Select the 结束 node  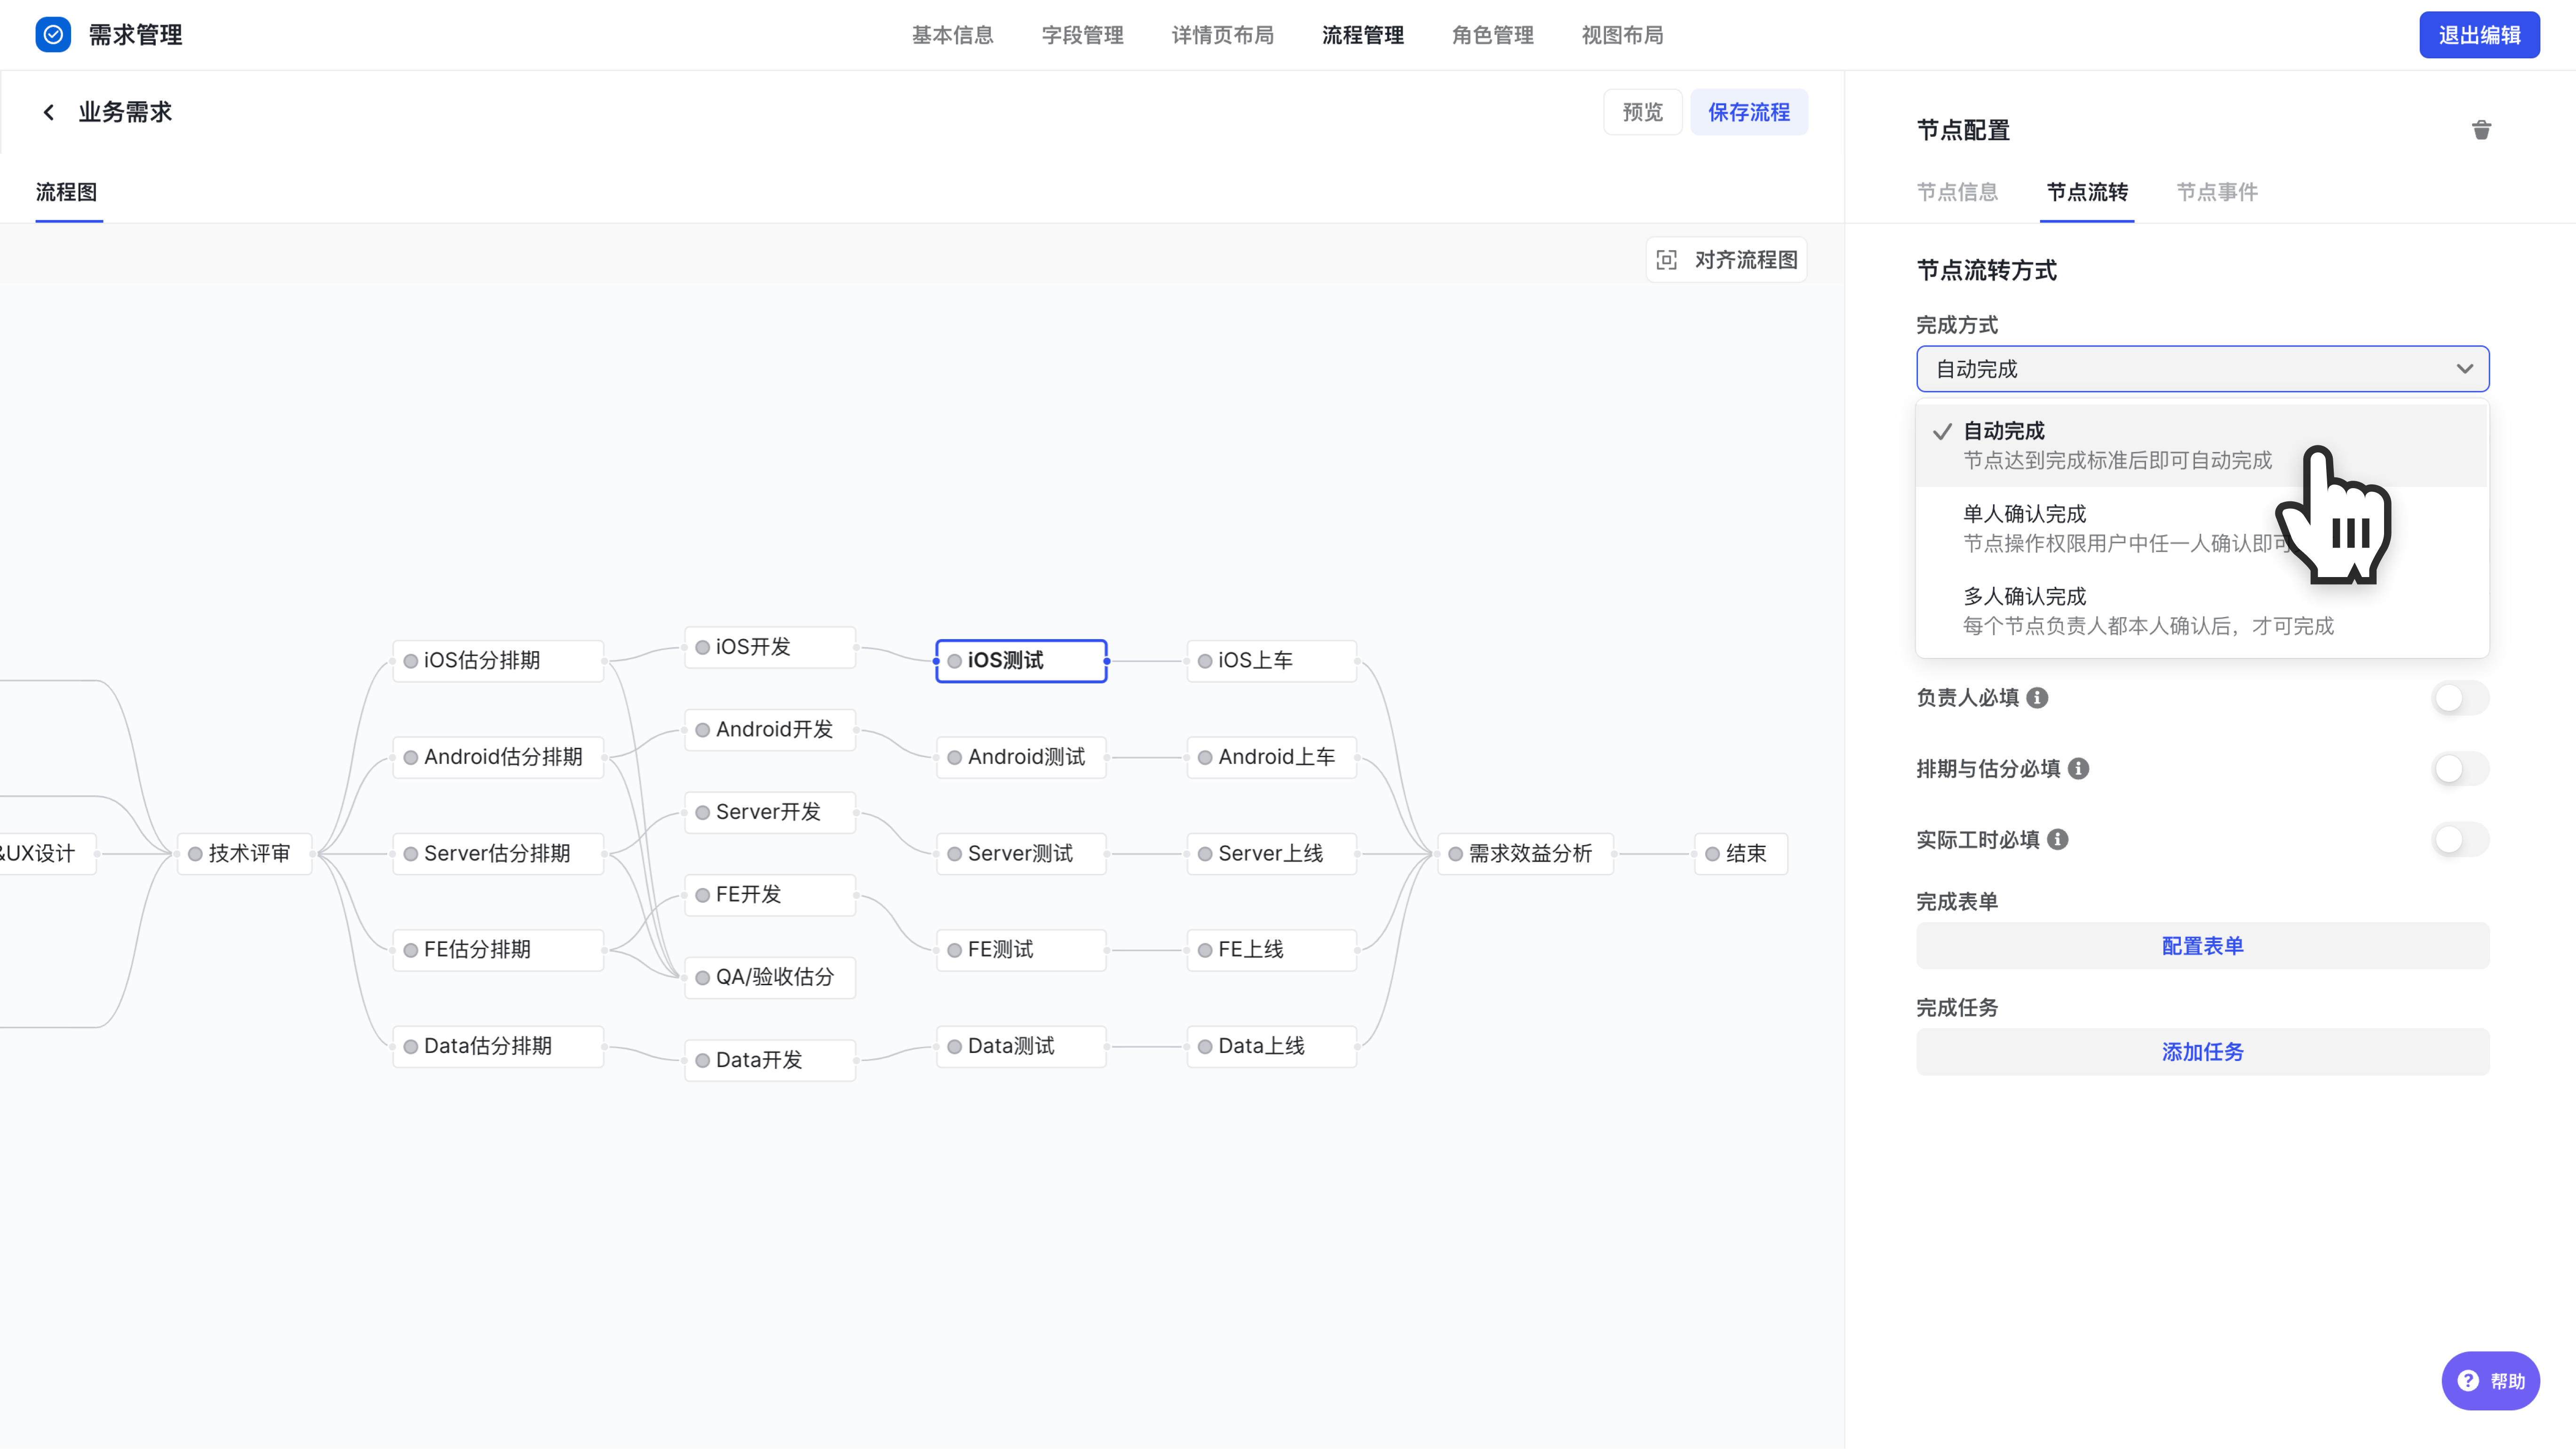1741,854
